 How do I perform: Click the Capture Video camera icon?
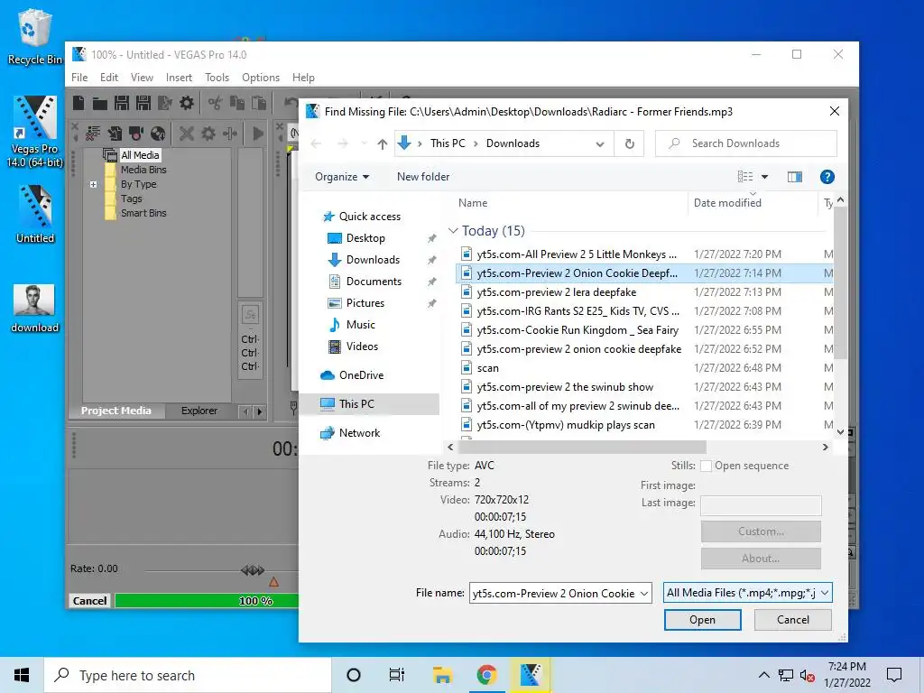coord(136,134)
